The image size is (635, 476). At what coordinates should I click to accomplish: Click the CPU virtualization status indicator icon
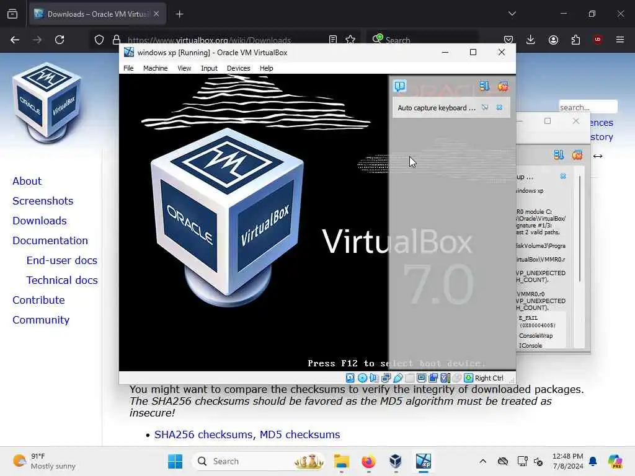click(445, 378)
